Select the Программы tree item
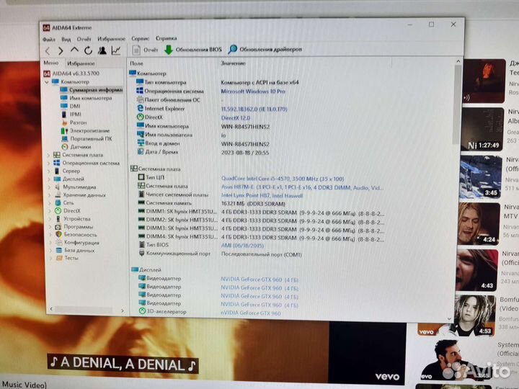The width and height of the screenshot is (519, 389). [74, 227]
